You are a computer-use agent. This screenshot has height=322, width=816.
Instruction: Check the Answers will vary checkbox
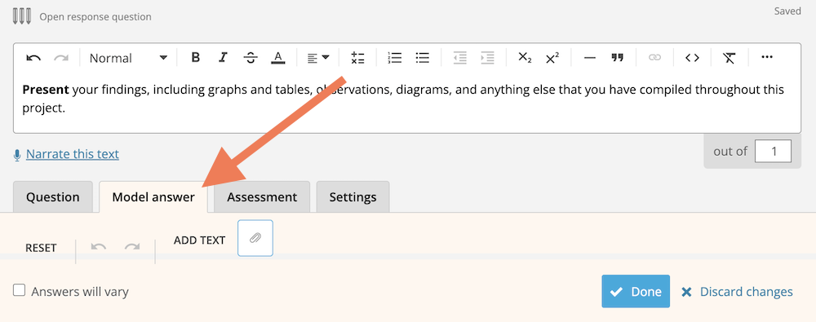click(x=20, y=290)
